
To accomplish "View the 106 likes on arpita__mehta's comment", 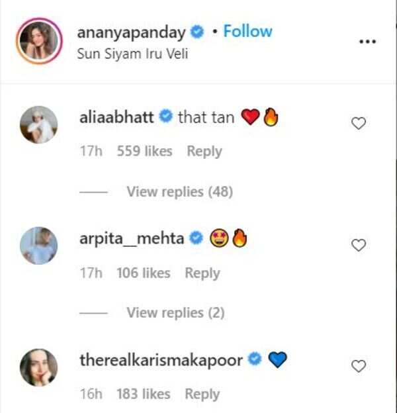I will click(143, 273).
